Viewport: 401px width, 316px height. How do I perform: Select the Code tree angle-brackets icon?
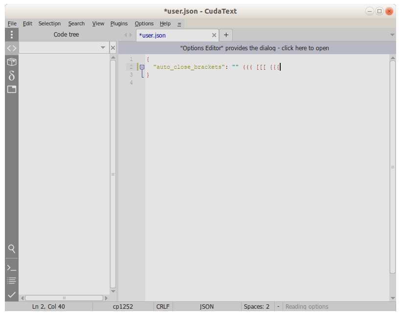pyautogui.click(x=11, y=48)
